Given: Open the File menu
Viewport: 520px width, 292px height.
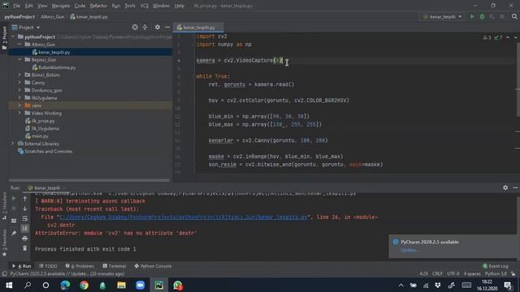Looking at the screenshot, I should coord(16,6).
